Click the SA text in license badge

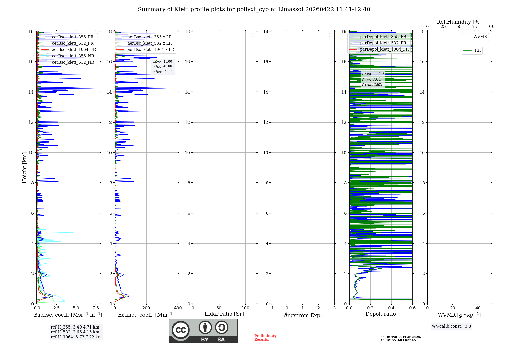(221, 340)
